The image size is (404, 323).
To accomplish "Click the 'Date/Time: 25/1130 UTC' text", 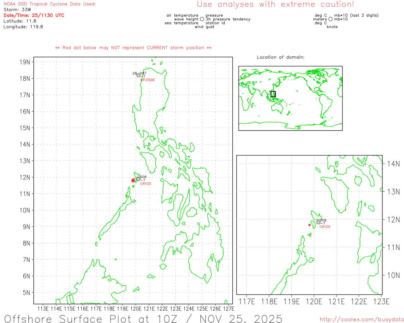I will pos(34,15).
